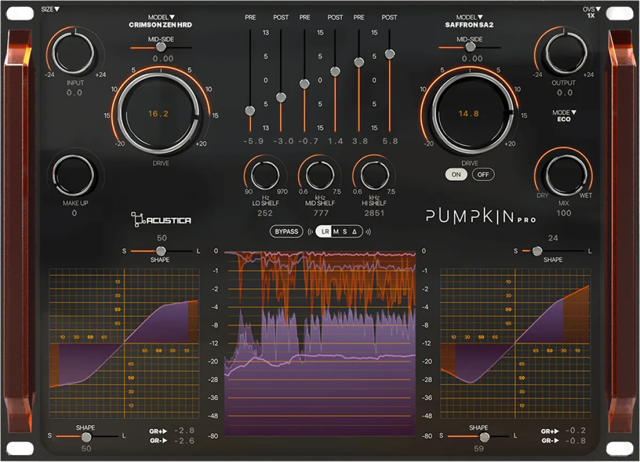Click the MAKE UP value 0
The height and width of the screenshot is (462, 640).
pos(74,213)
